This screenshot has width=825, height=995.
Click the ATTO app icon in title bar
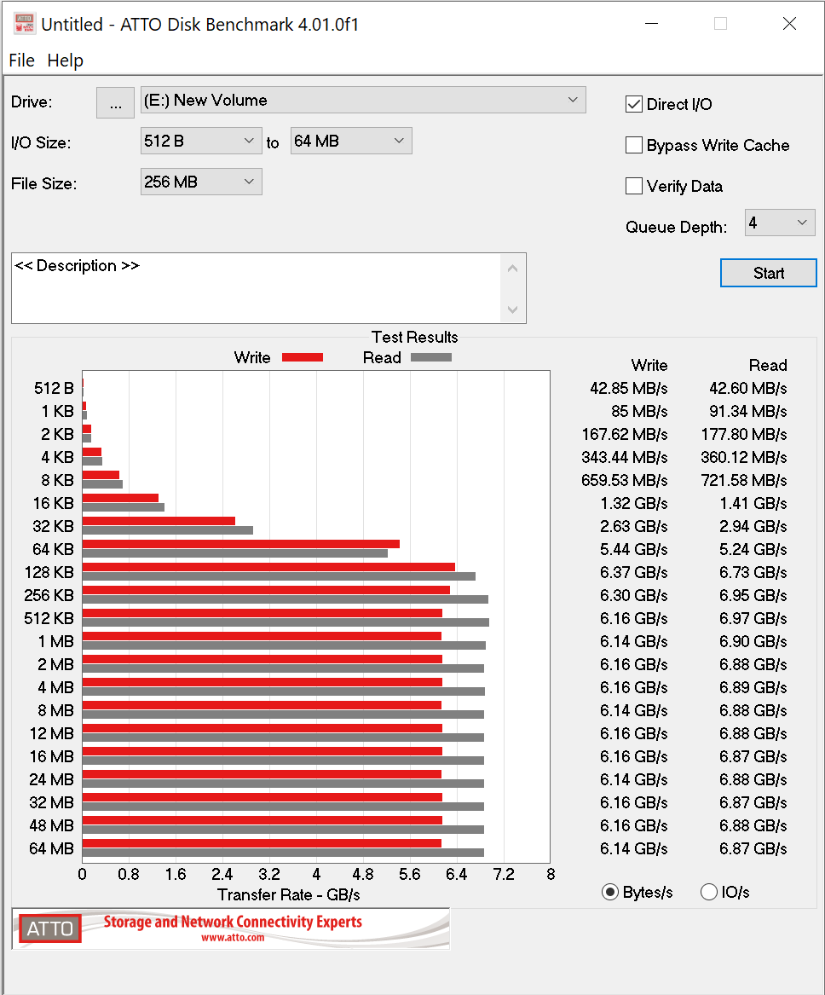pos(25,23)
